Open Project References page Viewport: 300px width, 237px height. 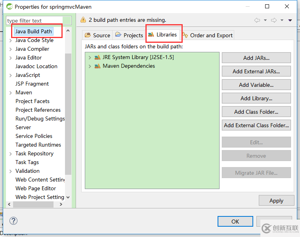click(x=38, y=110)
